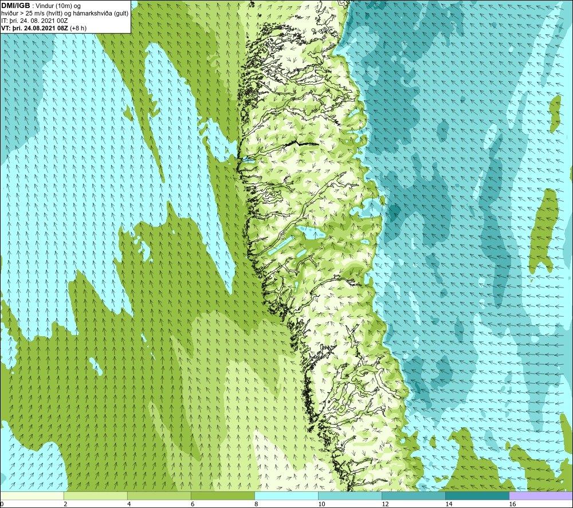Click the DMI/IGB title in the legend box
The width and height of the screenshot is (573, 508).
pyautogui.click(x=15, y=6)
